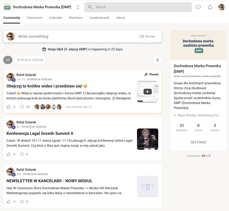The height and width of the screenshot is (211, 229).
Task: Click the Go Live button
Action: pyautogui.click(x=147, y=36)
